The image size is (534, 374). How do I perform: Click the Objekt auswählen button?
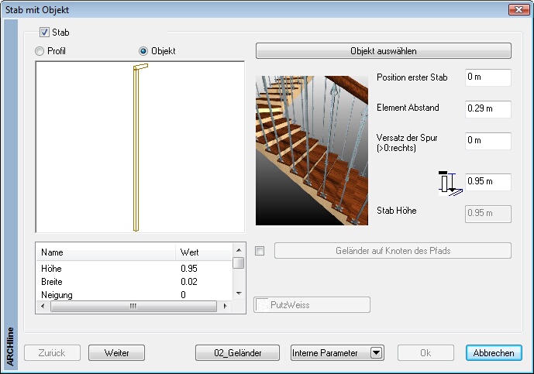pyautogui.click(x=384, y=51)
